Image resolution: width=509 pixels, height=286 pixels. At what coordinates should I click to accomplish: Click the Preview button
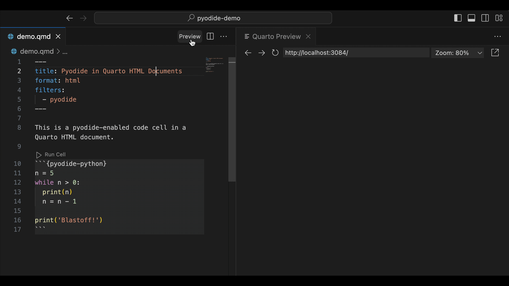tap(190, 36)
